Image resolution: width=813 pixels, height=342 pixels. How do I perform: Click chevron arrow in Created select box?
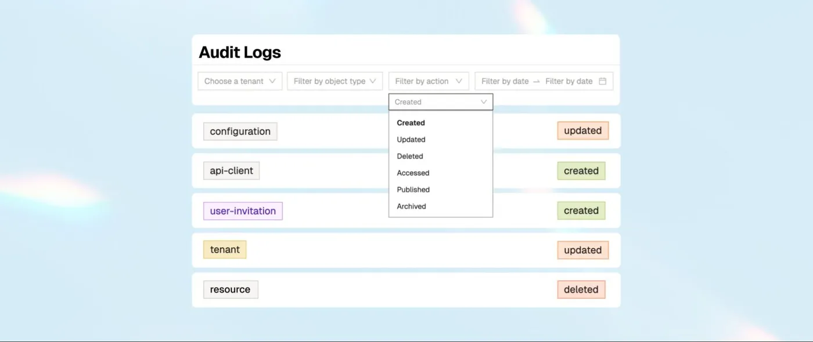click(x=483, y=102)
